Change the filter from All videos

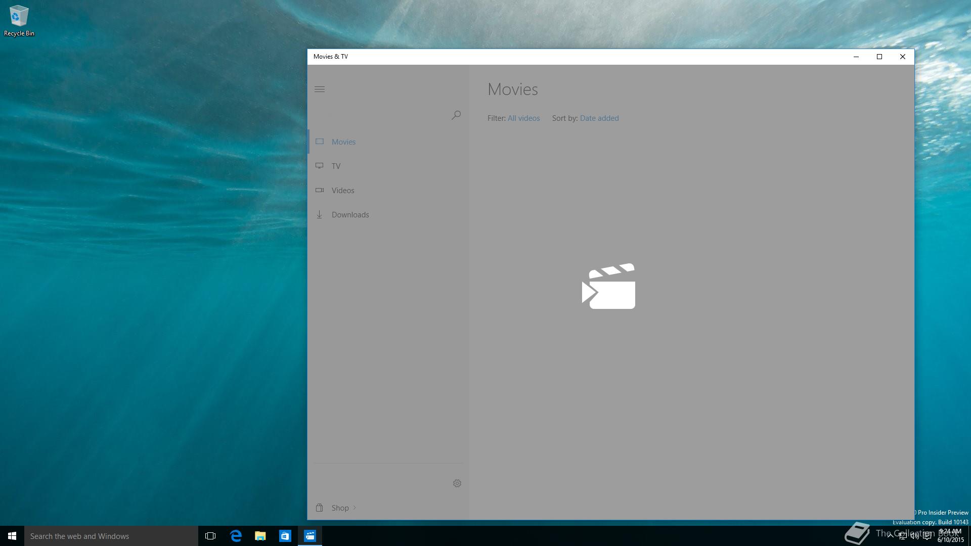pos(523,118)
